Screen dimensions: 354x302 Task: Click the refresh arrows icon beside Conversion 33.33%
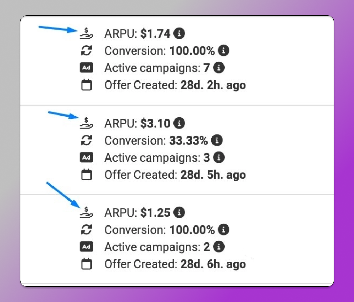pos(86,141)
